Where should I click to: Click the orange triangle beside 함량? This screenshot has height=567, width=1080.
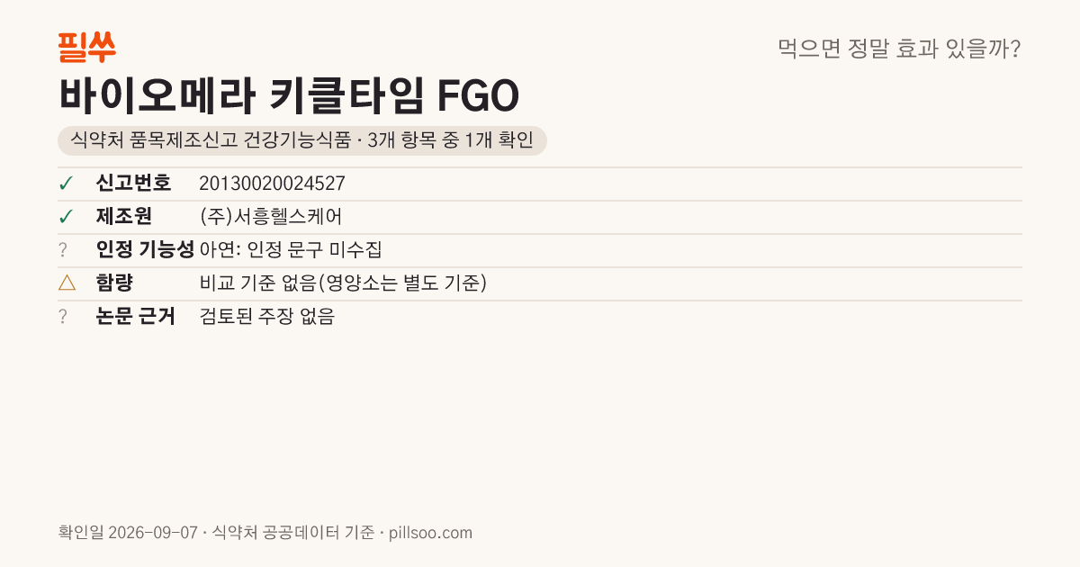[x=67, y=283]
